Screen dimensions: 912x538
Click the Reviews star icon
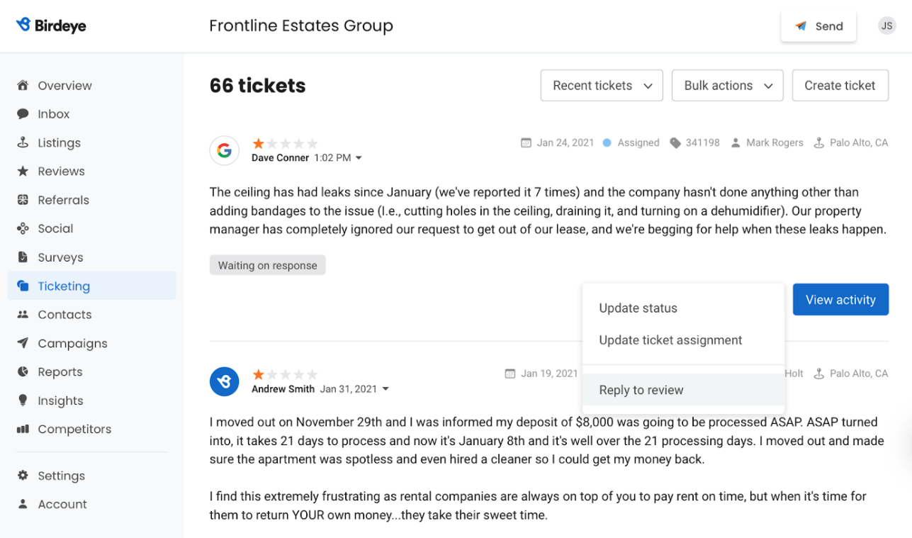point(23,172)
